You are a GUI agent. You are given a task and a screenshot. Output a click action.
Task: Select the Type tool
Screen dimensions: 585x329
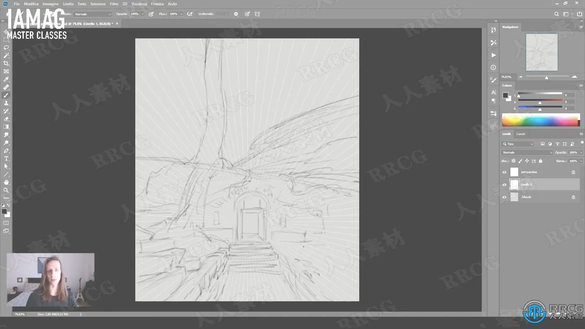tap(6, 159)
